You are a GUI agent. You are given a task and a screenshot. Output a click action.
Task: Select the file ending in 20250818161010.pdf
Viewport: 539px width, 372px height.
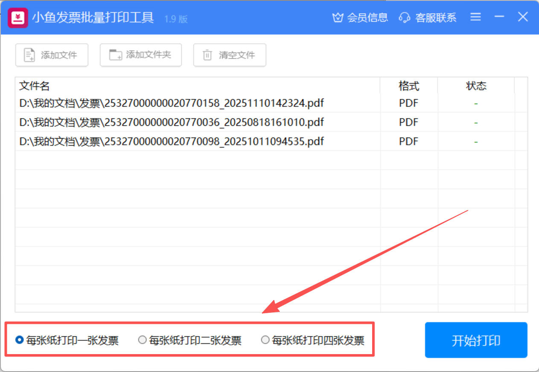(x=172, y=122)
